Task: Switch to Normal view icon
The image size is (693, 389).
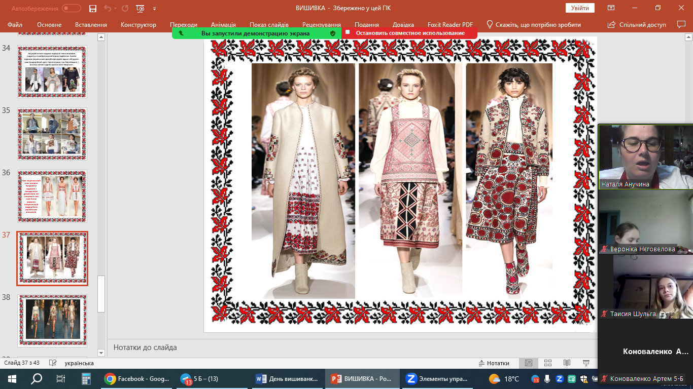Action: click(529, 363)
